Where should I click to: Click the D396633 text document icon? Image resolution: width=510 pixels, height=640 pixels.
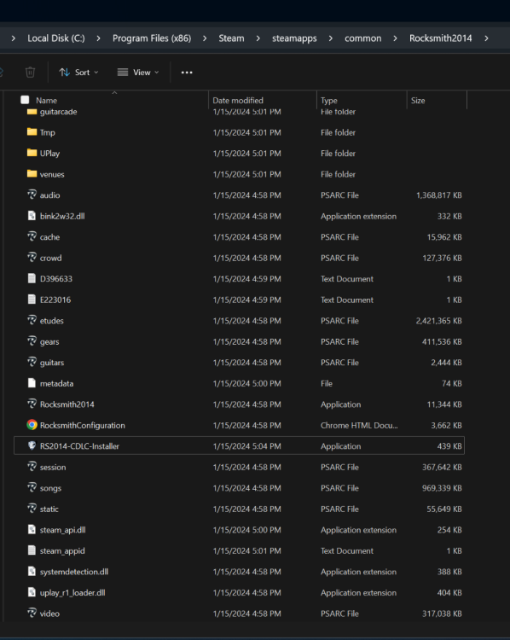pyautogui.click(x=32, y=278)
